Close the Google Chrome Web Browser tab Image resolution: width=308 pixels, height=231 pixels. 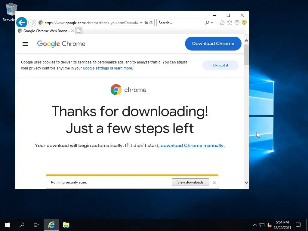pos(72,31)
